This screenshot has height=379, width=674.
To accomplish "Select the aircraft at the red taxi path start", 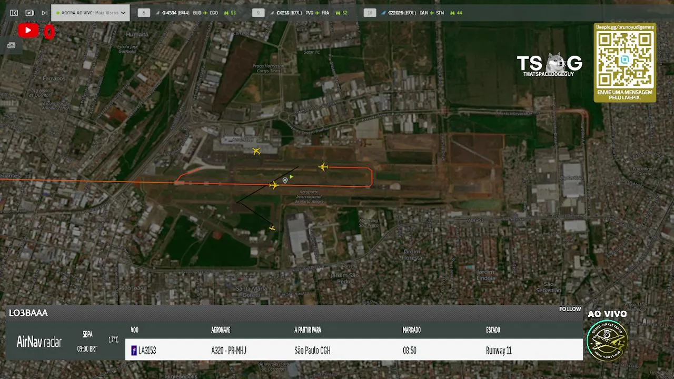I will (x=323, y=167).
